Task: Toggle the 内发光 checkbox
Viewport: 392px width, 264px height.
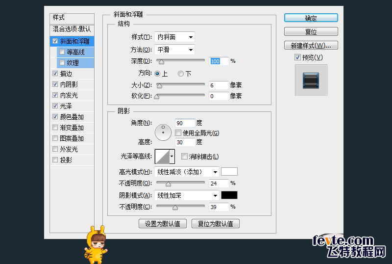Action: point(55,95)
